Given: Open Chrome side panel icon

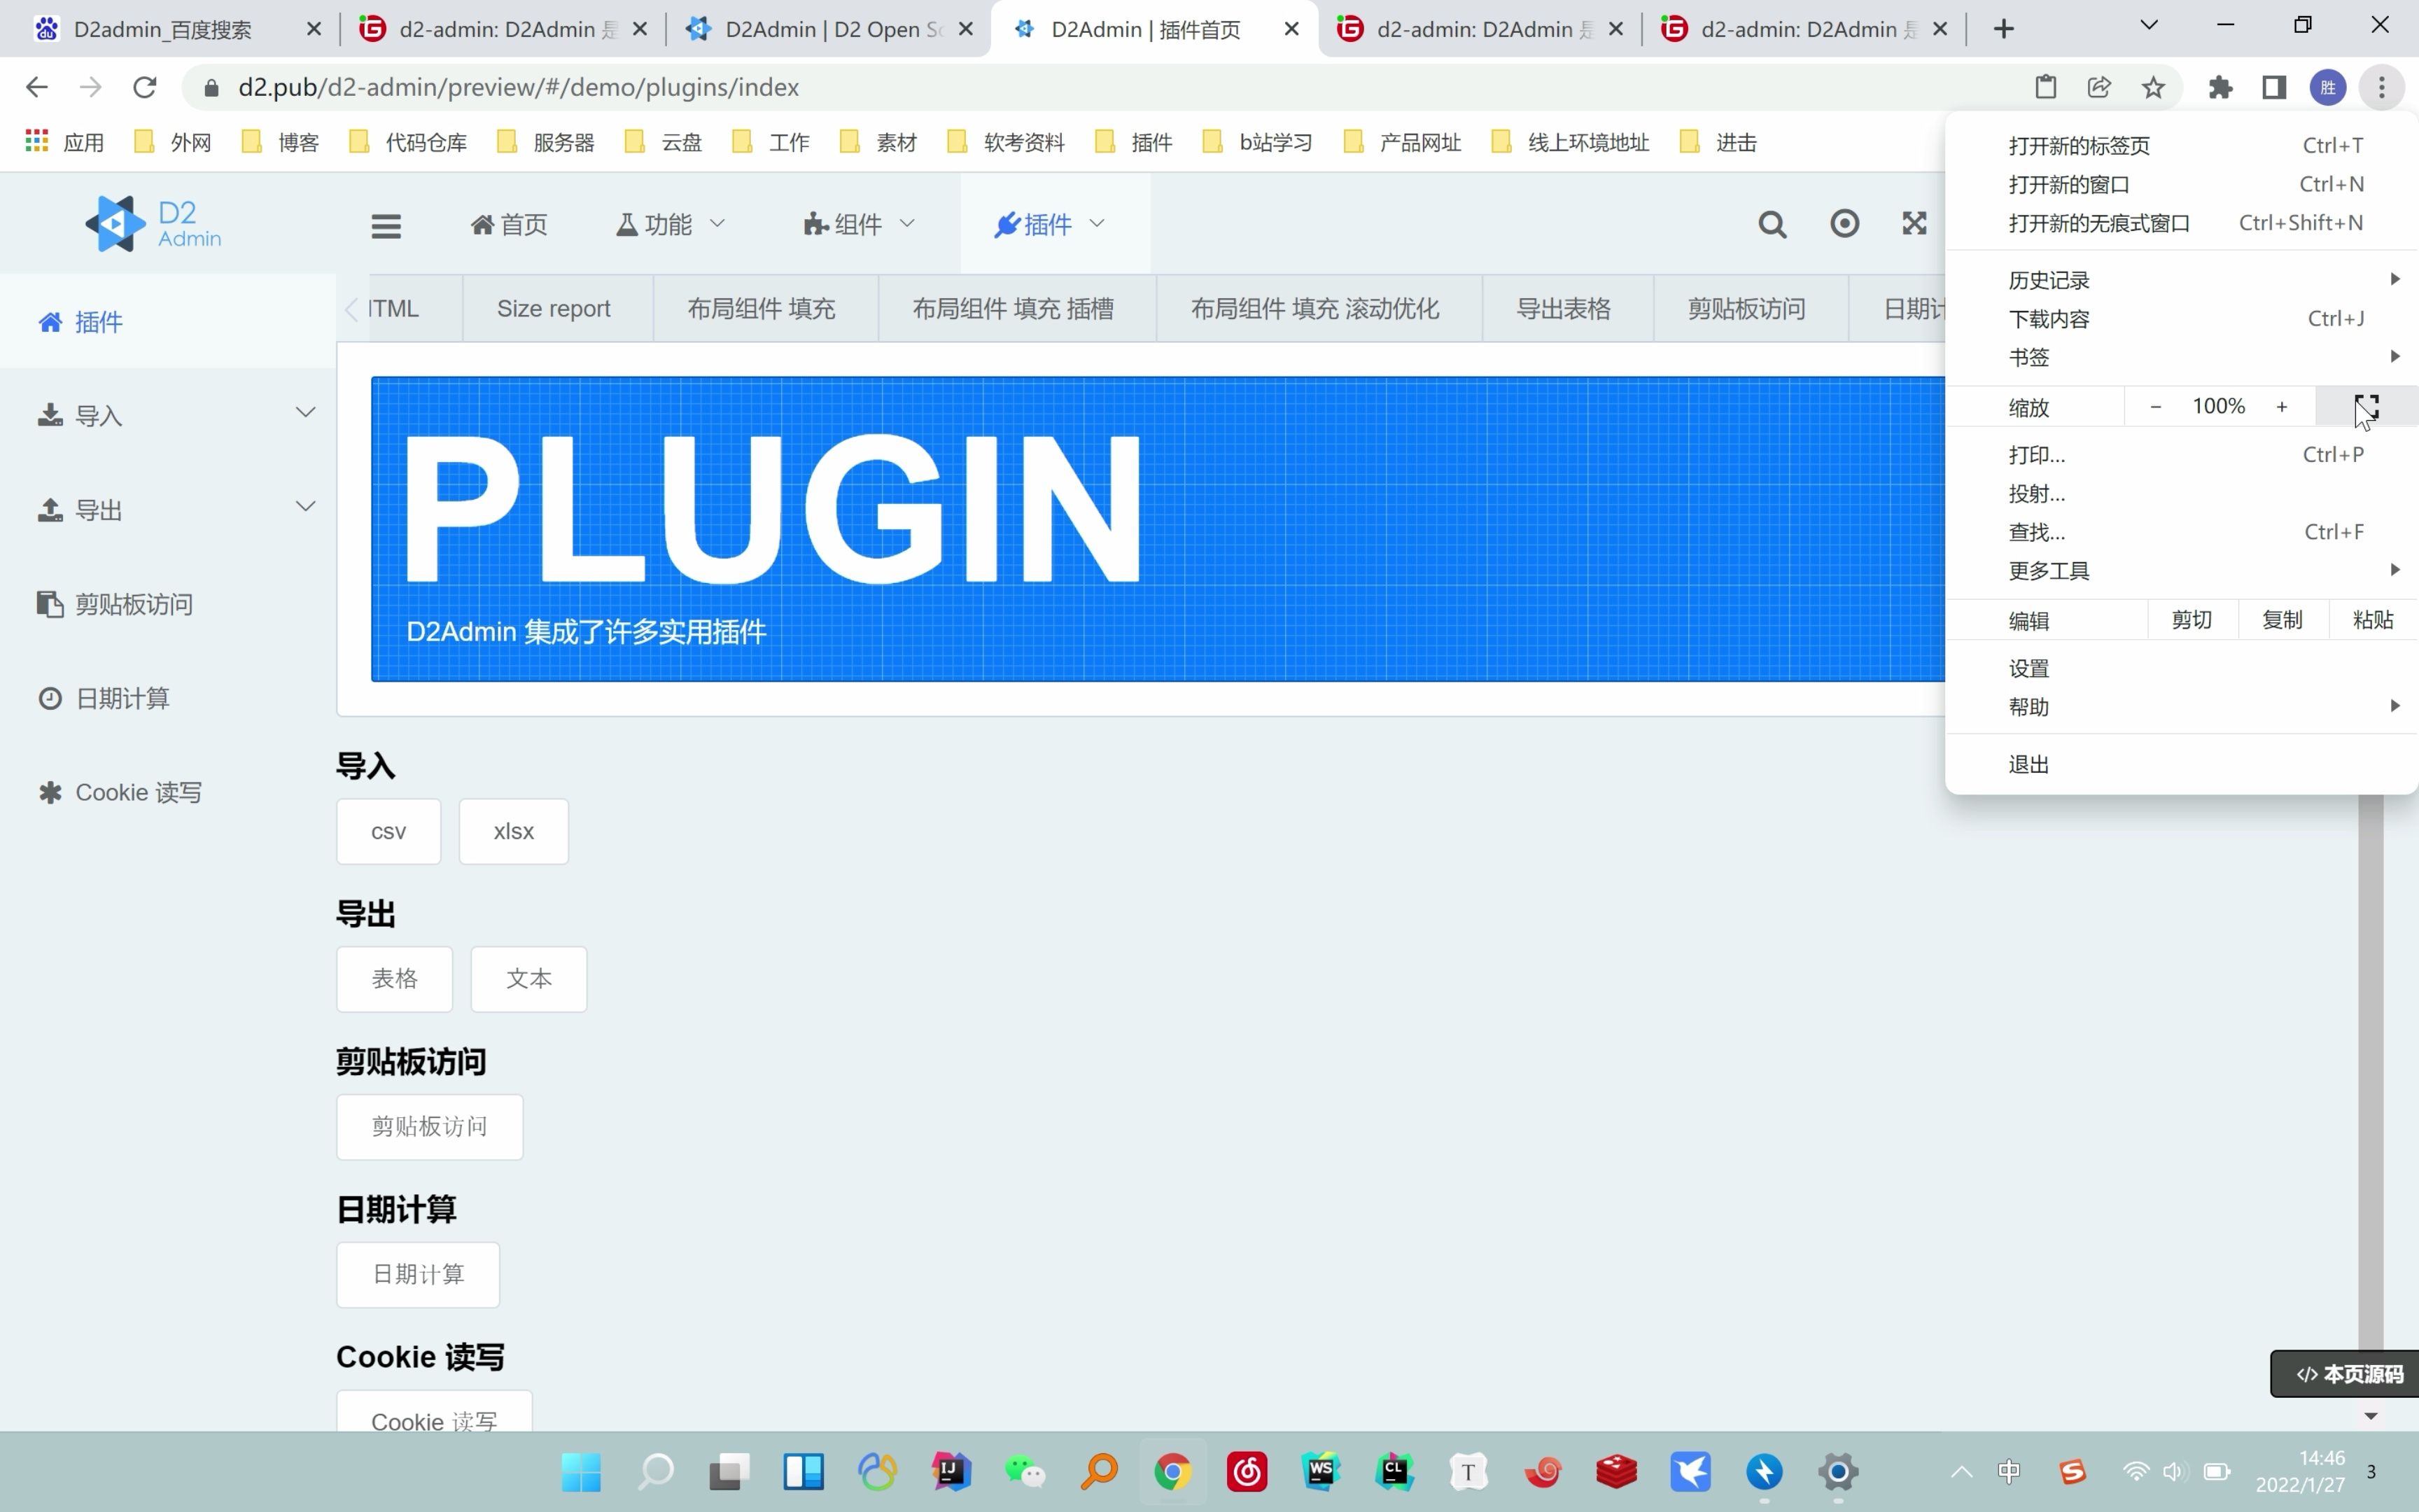Looking at the screenshot, I should point(2274,87).
